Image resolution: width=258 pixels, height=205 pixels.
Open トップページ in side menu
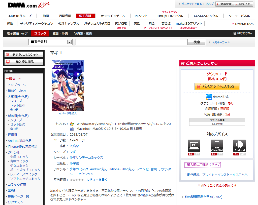(x=17, y=85)
